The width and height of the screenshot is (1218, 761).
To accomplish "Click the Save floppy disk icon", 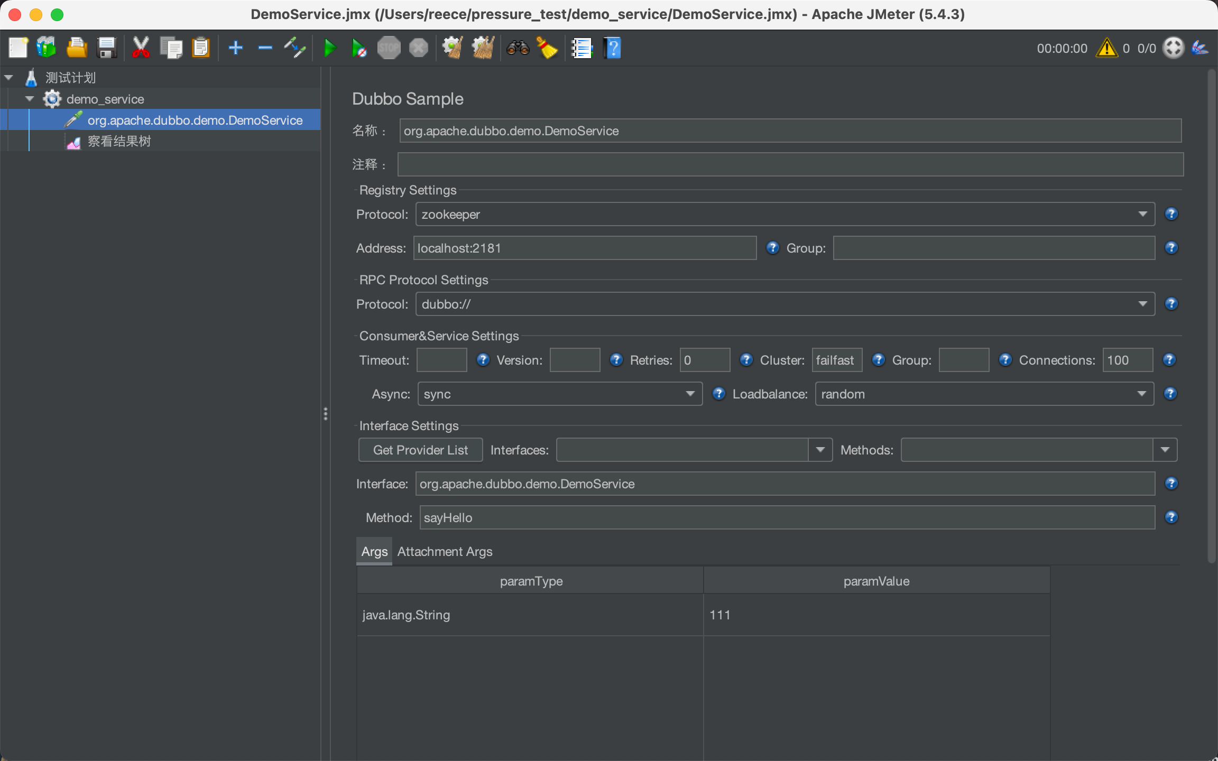I will pyautogui.click(x=107, y=48).
